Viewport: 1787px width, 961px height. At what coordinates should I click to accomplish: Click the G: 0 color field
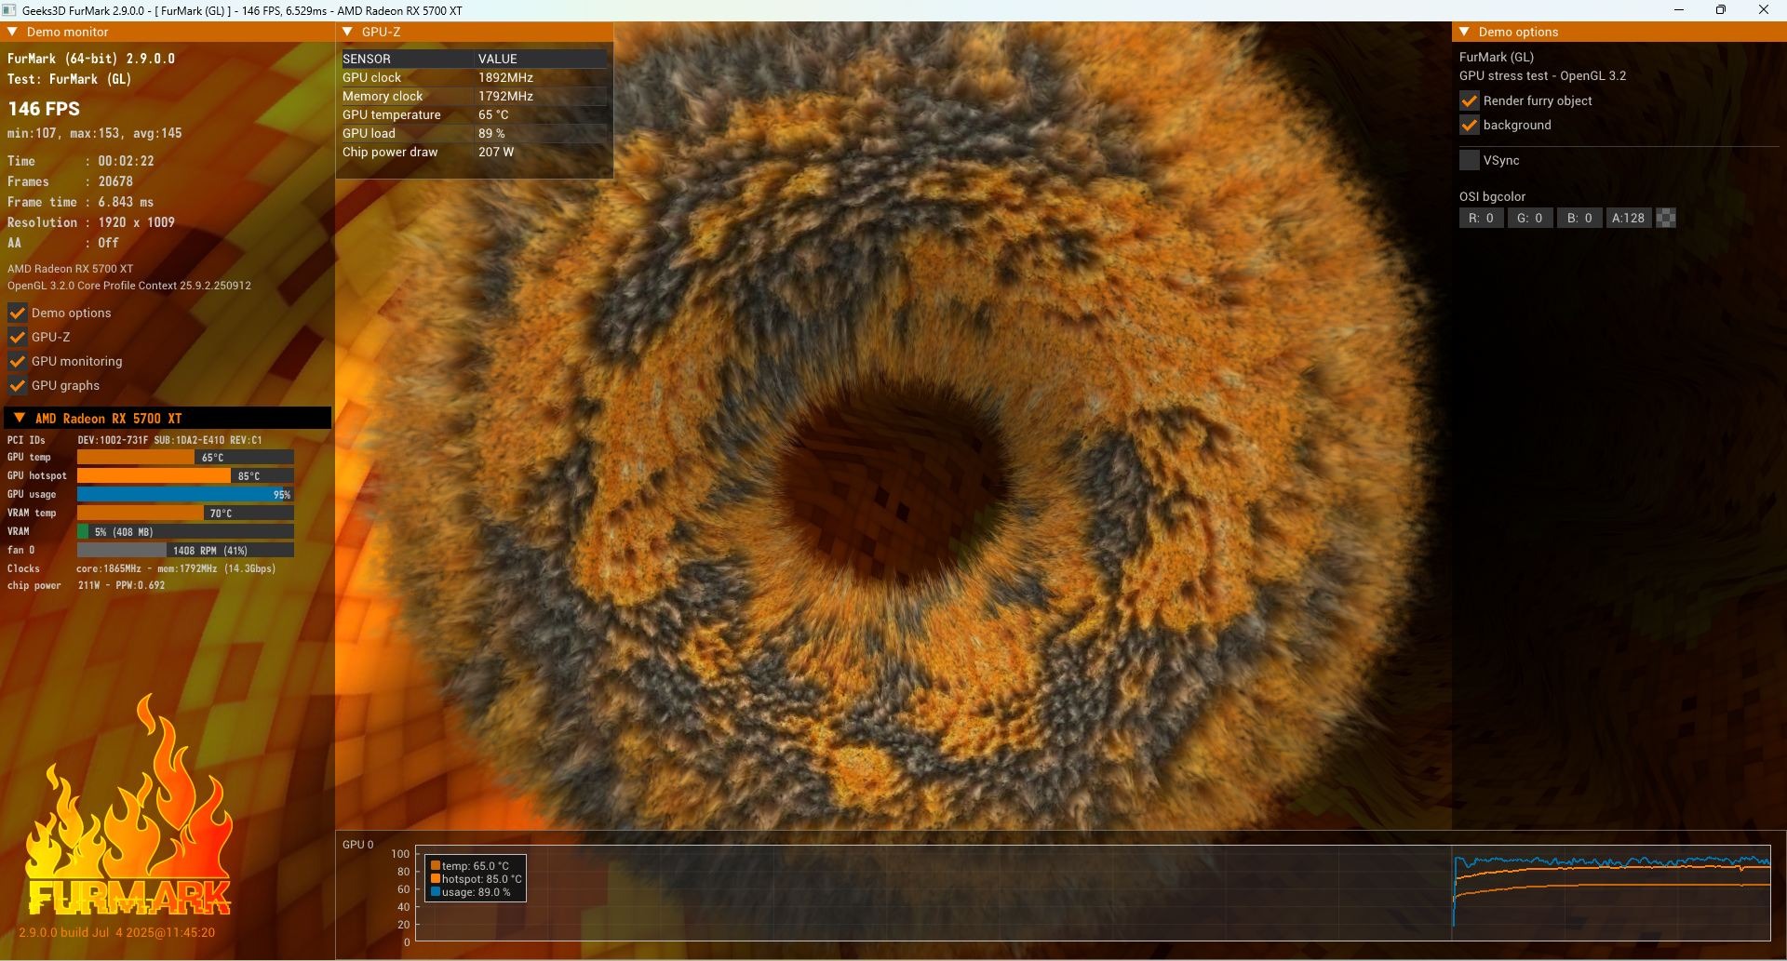click(x=1530, y=218)
